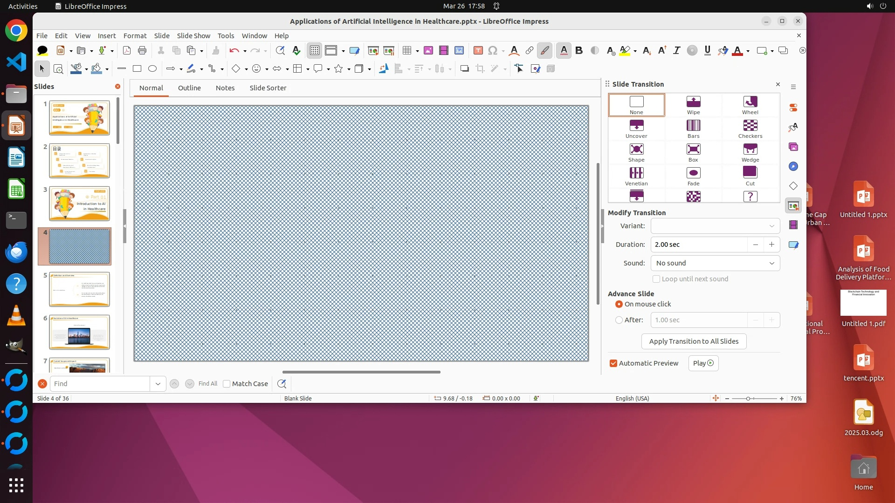Expand the transition Variant dropdown

coord(715,226)
